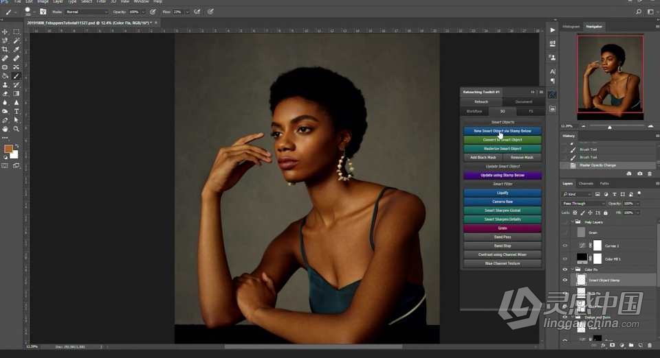660x358 pixels.
Task: Select the Magic Wand tool
Action: [16, 40]
